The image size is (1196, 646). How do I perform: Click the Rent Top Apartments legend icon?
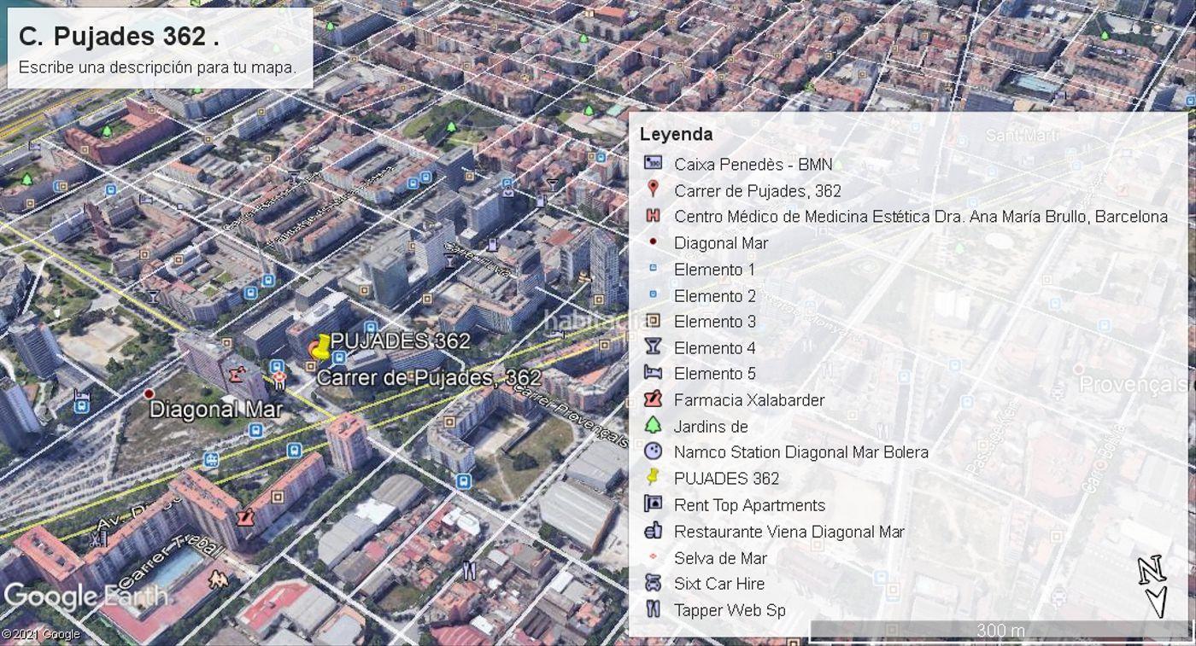point(654,504)
